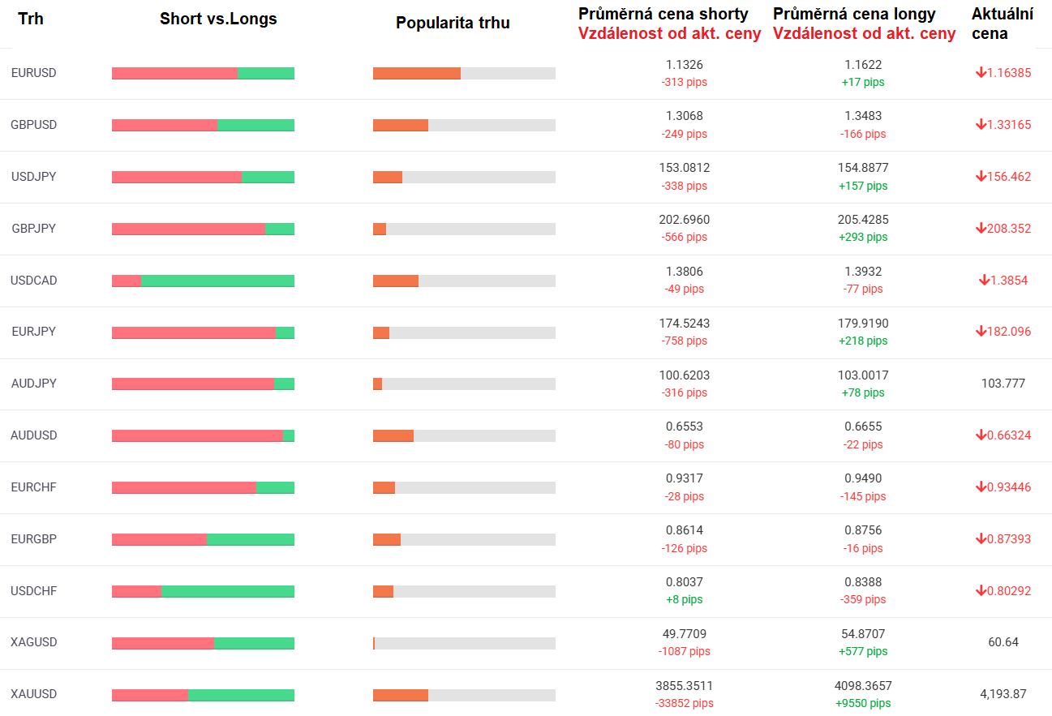Click the red down arrow beside 1.16385
This screenshot has height=716, width=1052.
tap(981, 73)
